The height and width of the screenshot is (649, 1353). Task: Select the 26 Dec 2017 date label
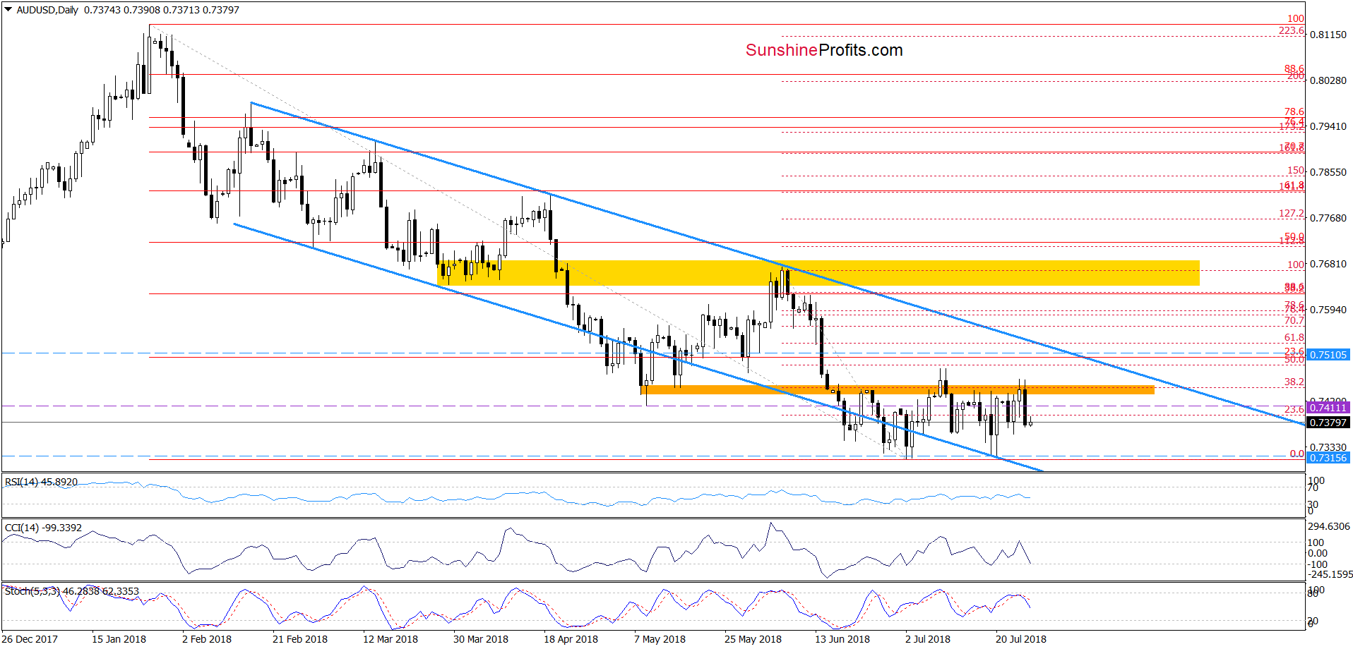tap(30, 639)
